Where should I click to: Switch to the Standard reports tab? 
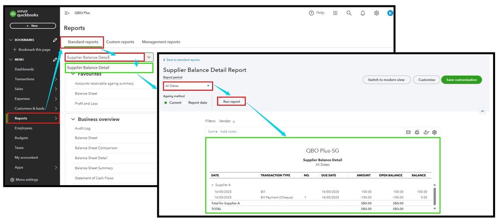83,42
